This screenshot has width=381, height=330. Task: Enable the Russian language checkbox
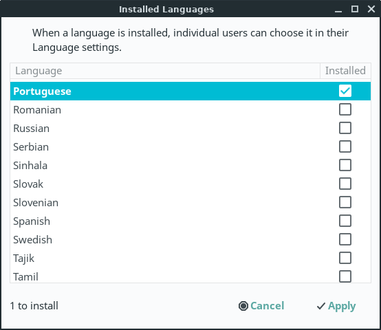point(345,128)
